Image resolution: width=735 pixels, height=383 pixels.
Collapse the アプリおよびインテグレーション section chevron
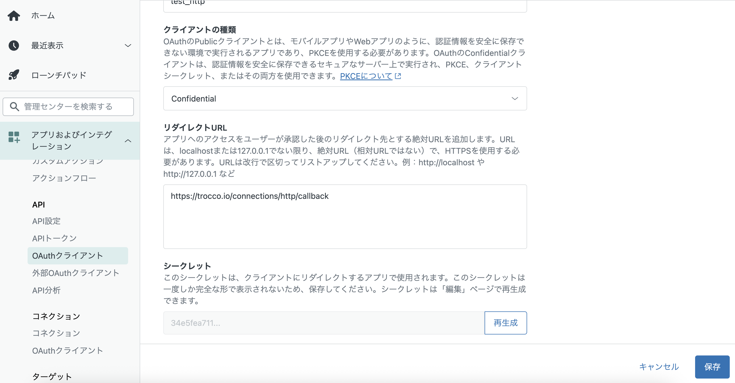[x=129, y=140]
